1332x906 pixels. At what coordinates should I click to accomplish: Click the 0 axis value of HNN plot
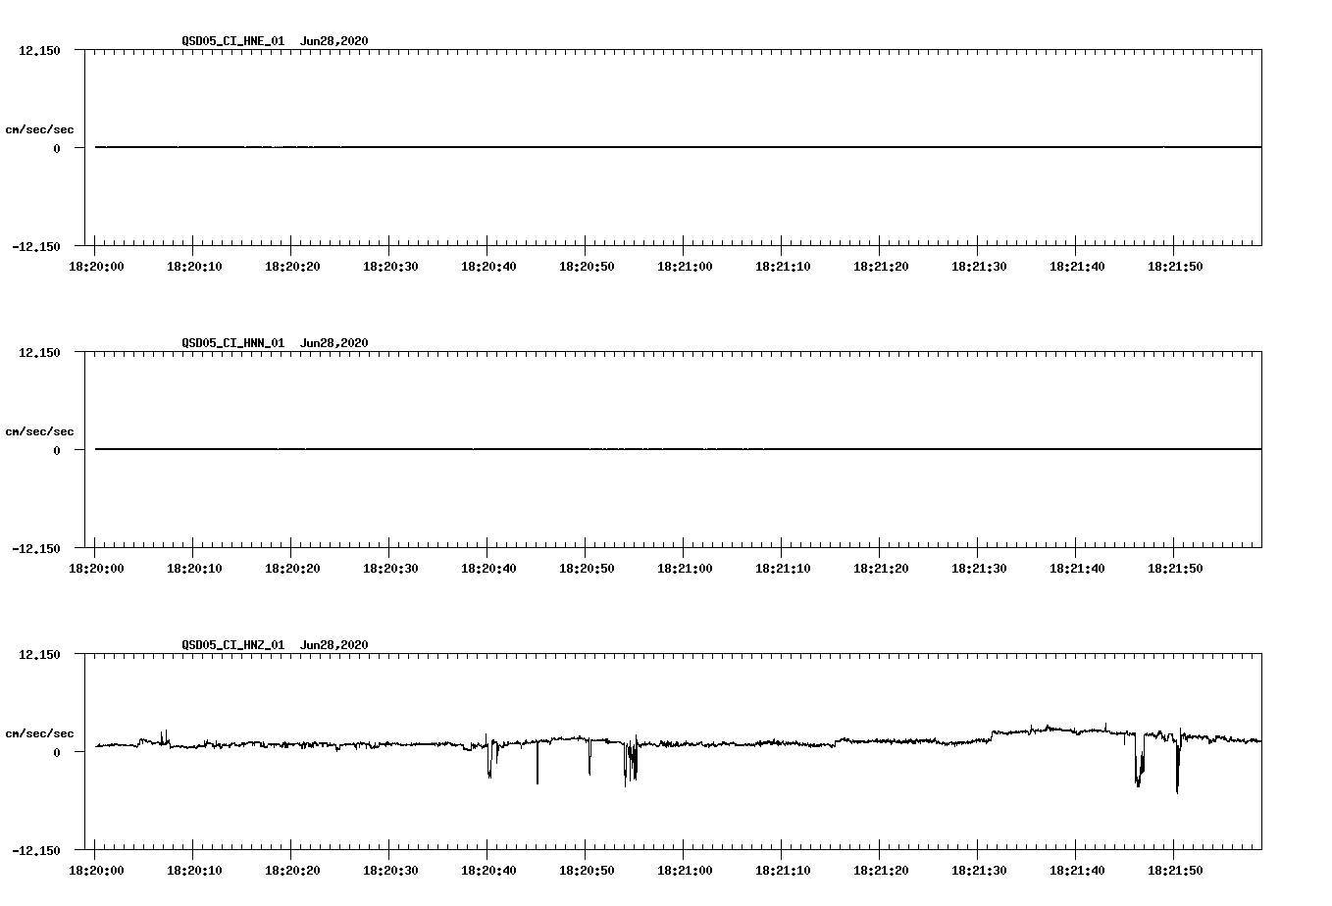(57, 451)
